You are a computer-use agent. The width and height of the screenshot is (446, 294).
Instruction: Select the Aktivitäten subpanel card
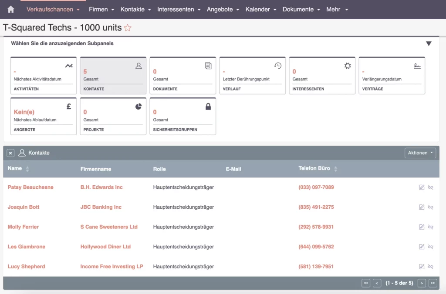coord(44,76)
